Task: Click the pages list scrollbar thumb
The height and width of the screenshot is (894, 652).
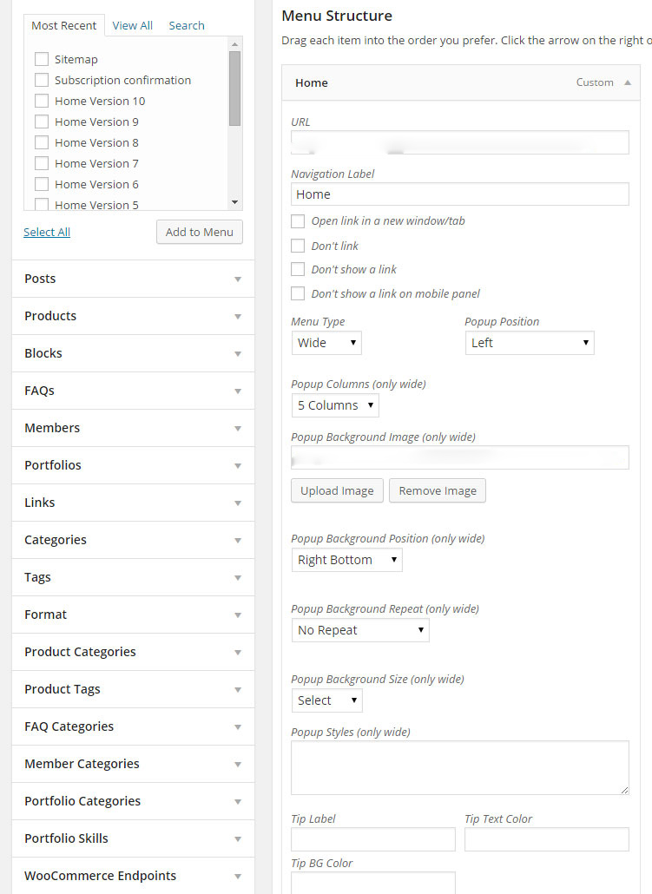Action: point(235,89)
